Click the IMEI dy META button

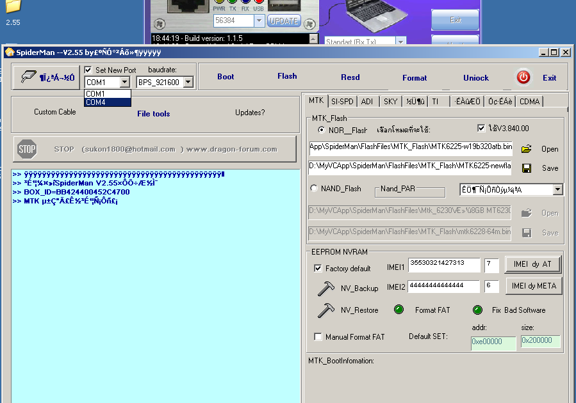pyautogui.click(x=534, y=286)
